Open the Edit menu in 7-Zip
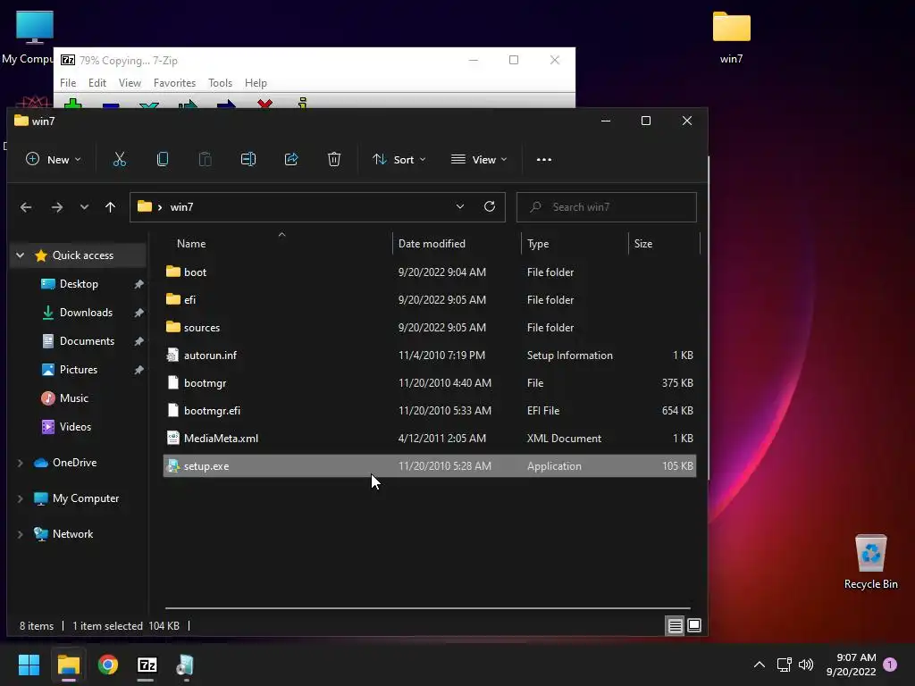Viewport: 915px width, 686px height. pyautogui.click(x=97, y=83)
